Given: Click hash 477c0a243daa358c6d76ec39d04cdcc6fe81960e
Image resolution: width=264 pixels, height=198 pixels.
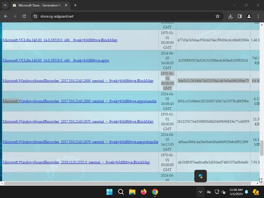Looking at the screenshot, I should coord(213,40).
